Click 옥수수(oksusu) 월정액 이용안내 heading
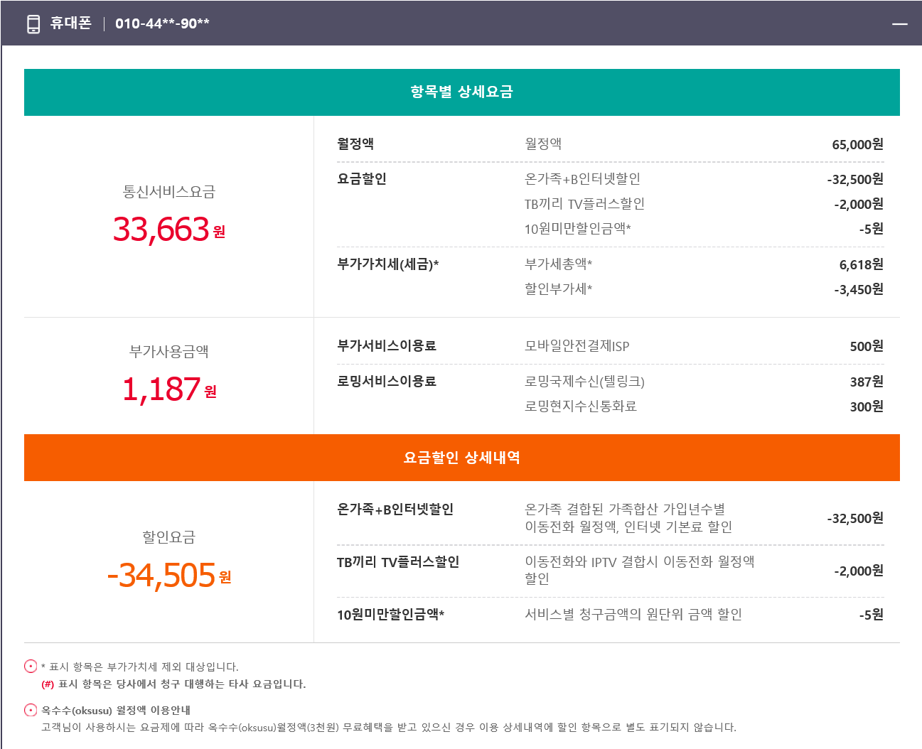 [x=115, y=710]
